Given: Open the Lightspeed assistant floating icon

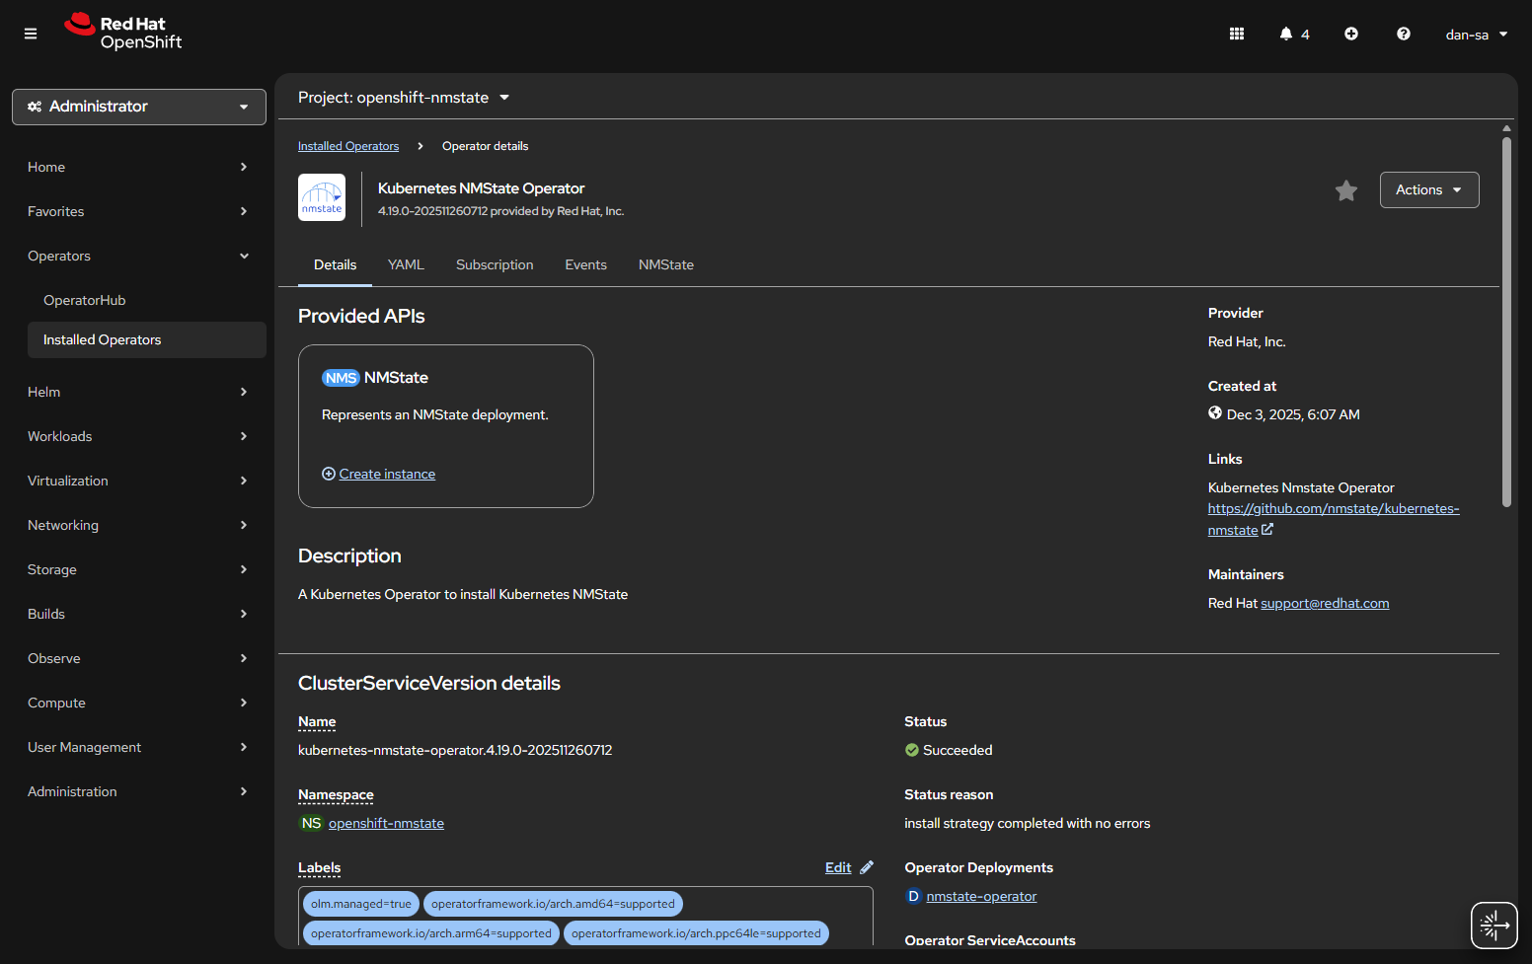Looking at the screenshot, I should pos(1494,926).
